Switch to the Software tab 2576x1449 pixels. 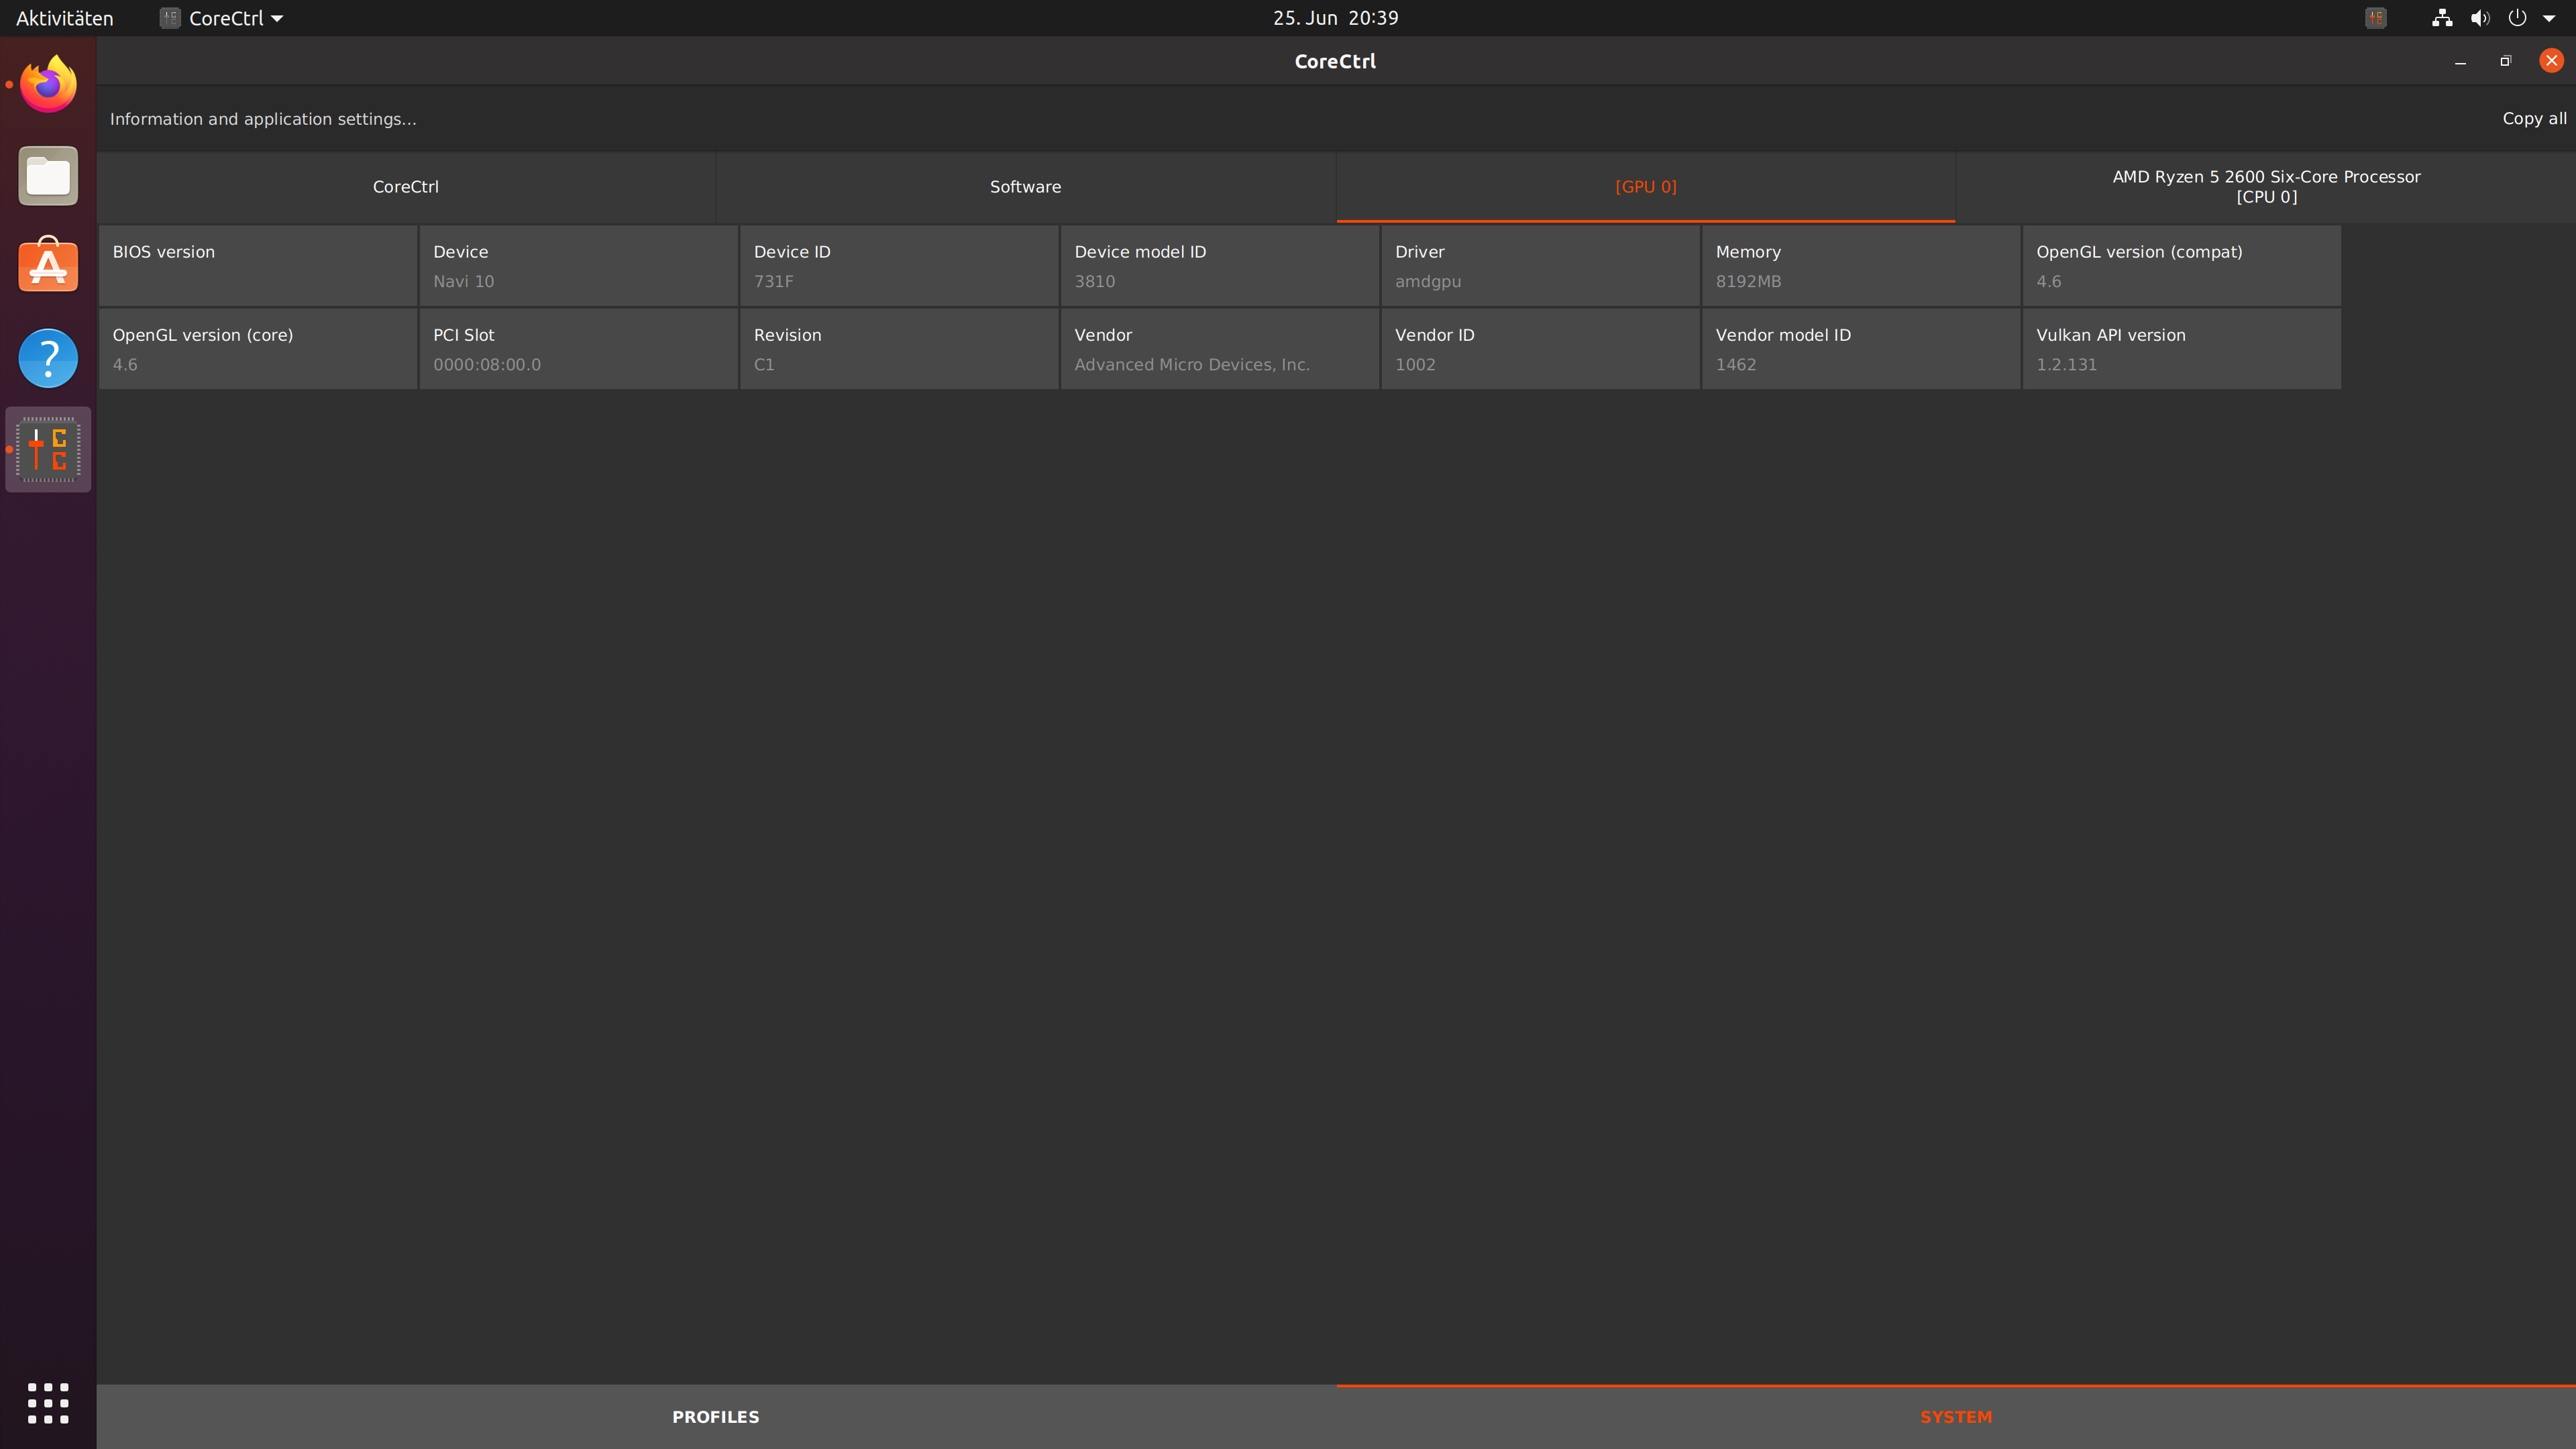tap(1025, 187)
